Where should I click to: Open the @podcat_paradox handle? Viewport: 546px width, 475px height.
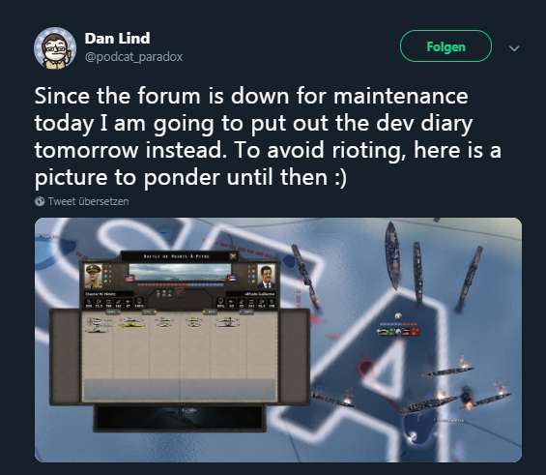click(133, 57)
